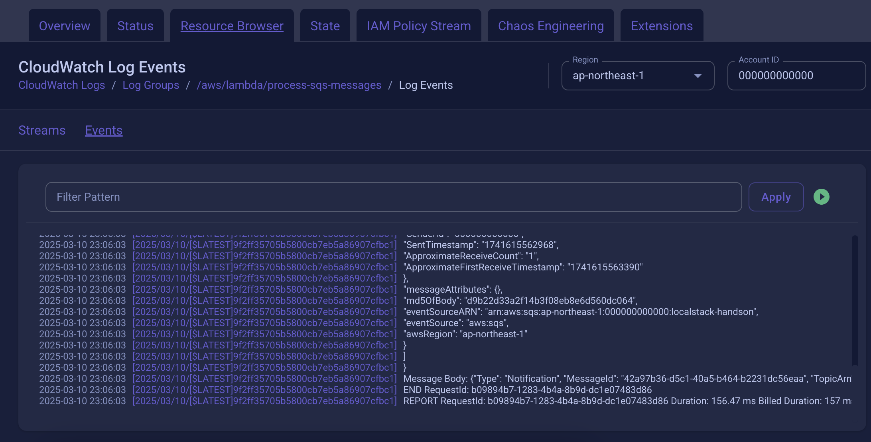The height and width of the screenshot is (442, 871).
Task: Select the Account ID field
Action: 796,75
